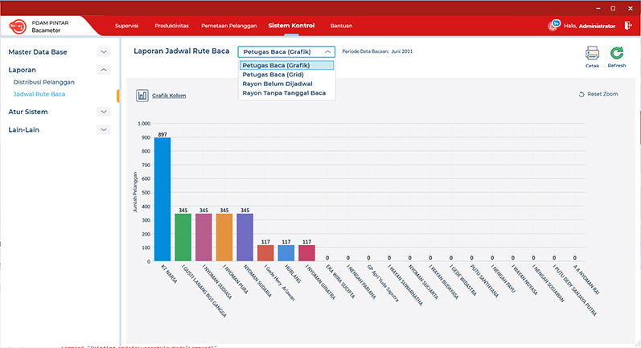Open the notification chat icon
The width and height of the screenshot is (641, 348).
click(554, 25)
